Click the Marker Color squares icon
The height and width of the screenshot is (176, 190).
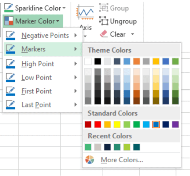tap(9, 21)
